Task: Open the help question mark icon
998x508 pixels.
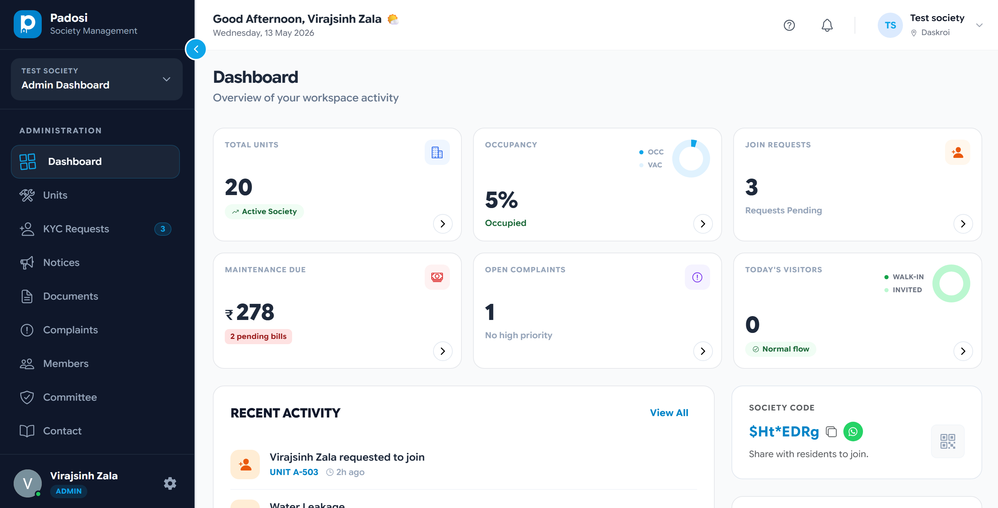Action: pos(789,25)
